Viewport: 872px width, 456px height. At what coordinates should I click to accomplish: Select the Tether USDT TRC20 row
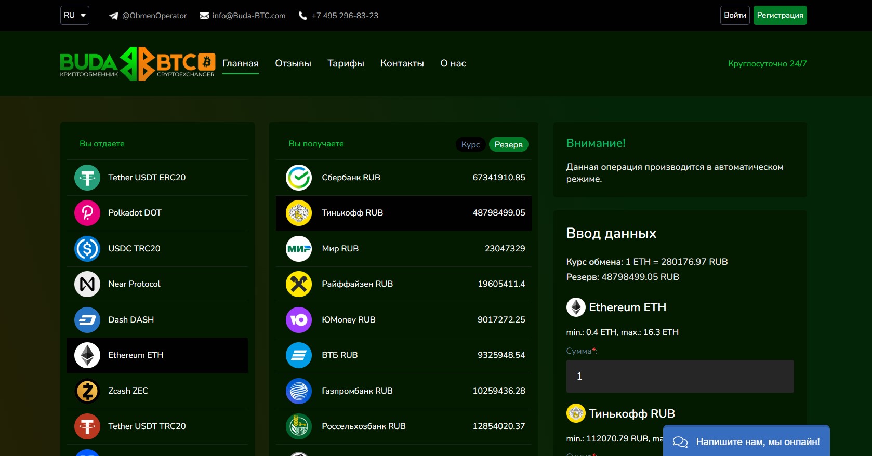tap(157, 426)
